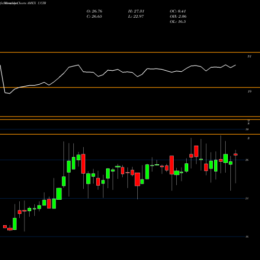The image size is (260, 260).
Task: Click the price axis label '21'
Action: [x=247, y=198]
